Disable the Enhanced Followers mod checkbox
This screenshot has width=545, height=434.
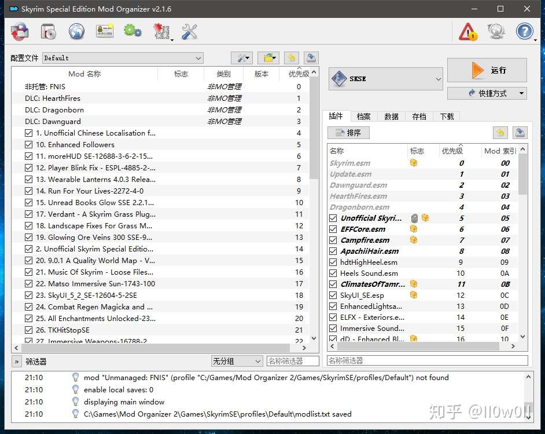[x=29, y=144]
